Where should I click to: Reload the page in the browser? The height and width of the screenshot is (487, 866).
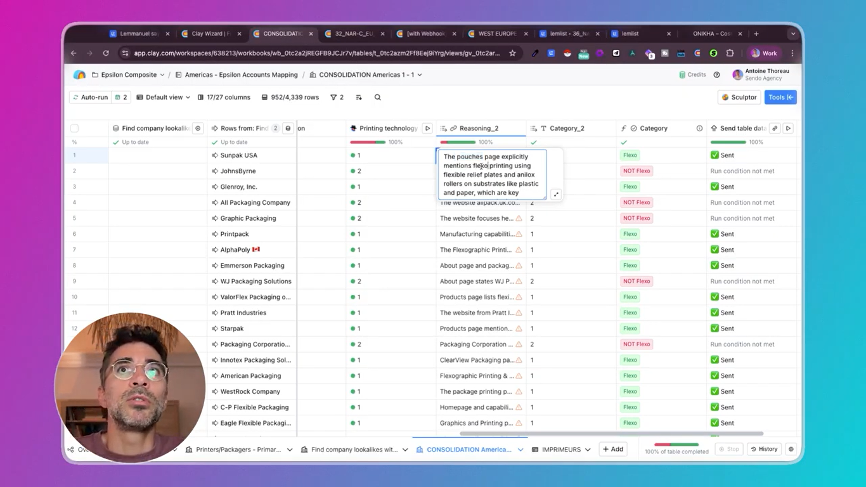coord(106,53)
